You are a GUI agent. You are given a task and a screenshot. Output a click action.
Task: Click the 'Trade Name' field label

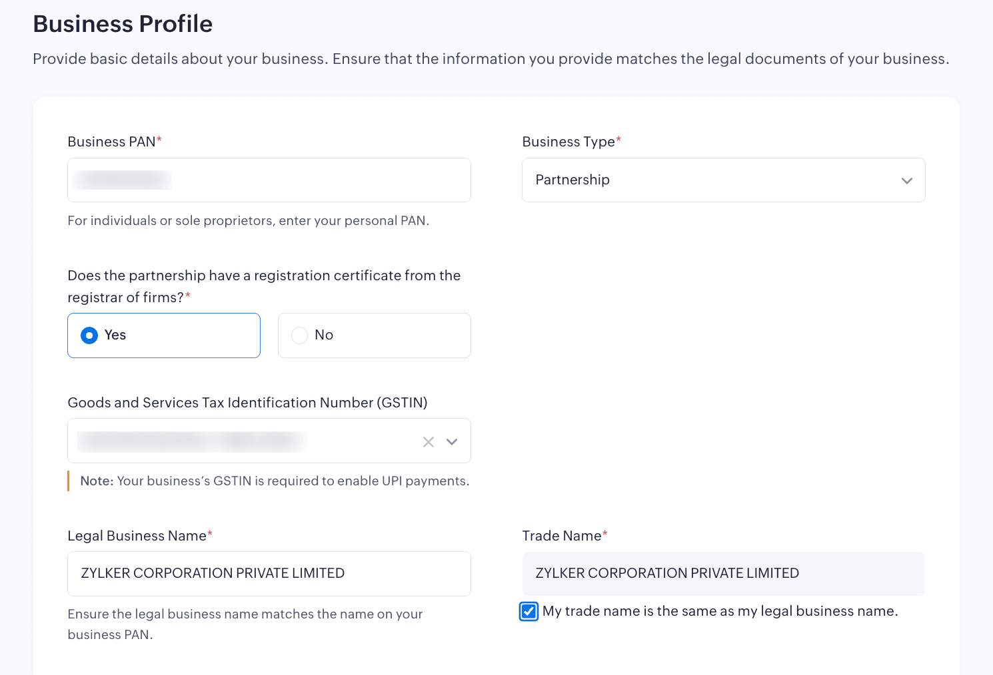561,536
